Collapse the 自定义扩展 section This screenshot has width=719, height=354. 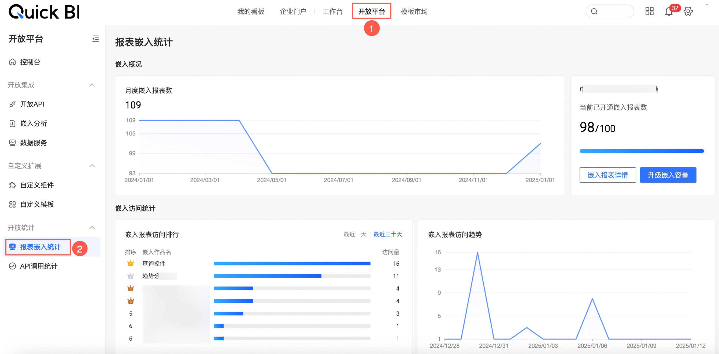click(x=92, y=166)
